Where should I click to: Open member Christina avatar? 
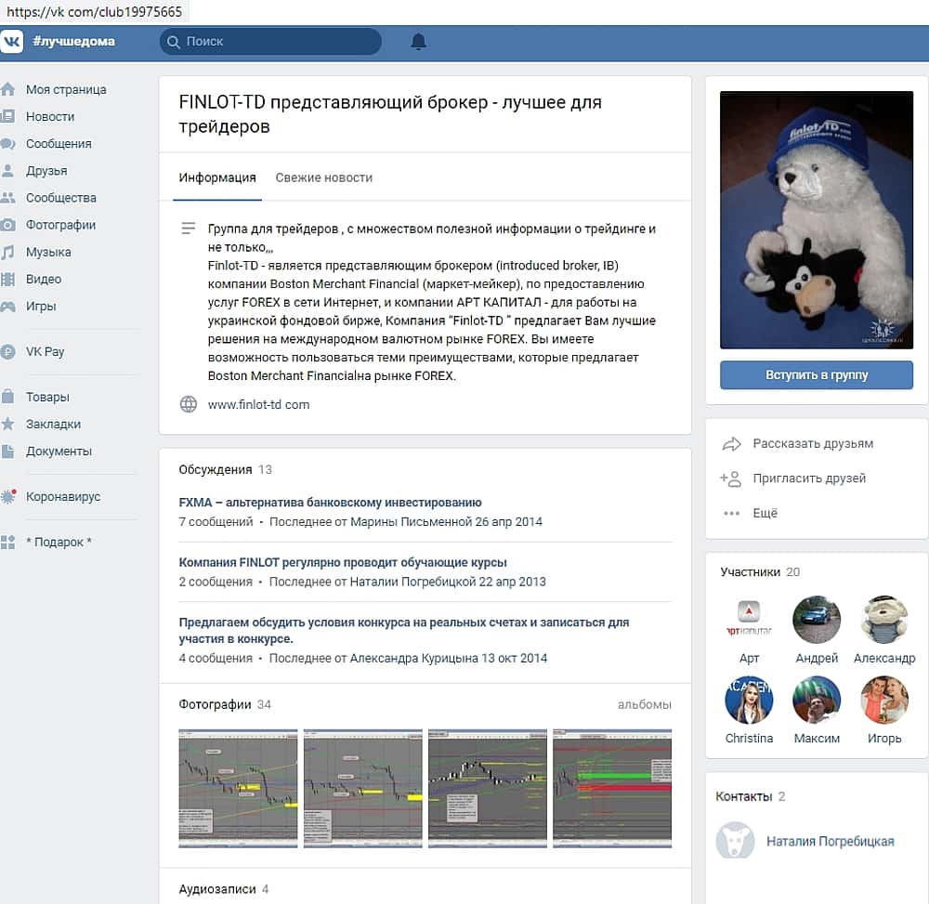749,701
